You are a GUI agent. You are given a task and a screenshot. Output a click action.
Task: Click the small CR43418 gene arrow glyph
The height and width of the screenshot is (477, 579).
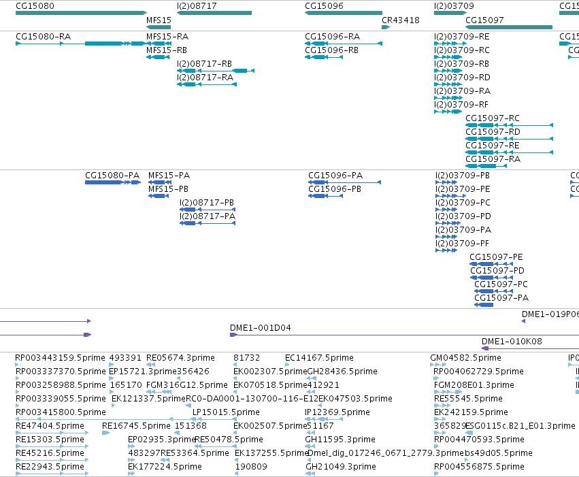[x=386, y=27]
